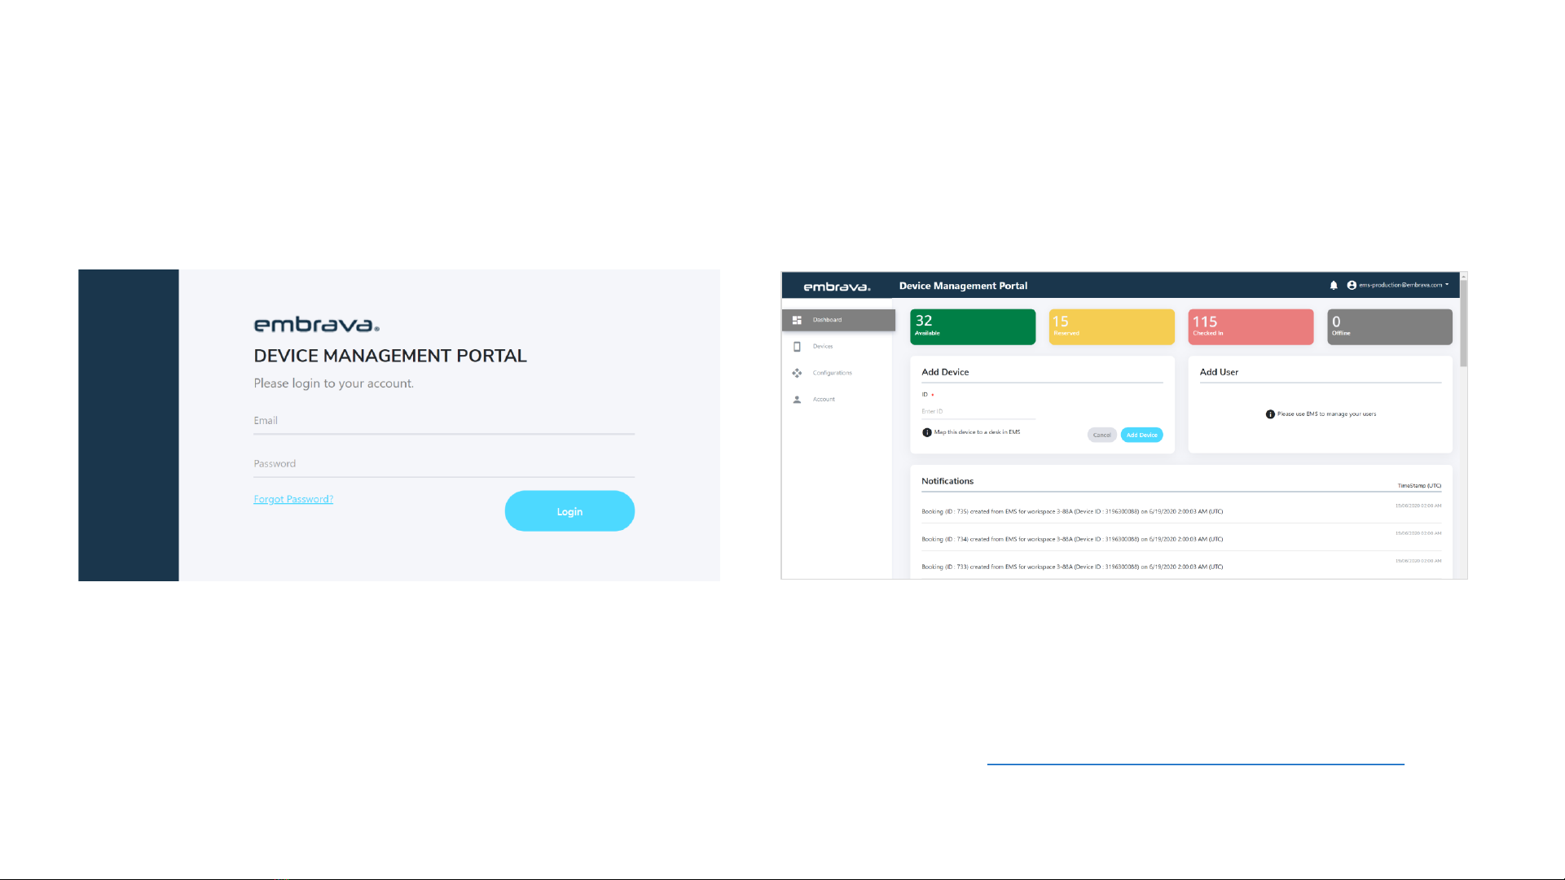Click the Configurations icon in the sidebar

tap(797, 373)
